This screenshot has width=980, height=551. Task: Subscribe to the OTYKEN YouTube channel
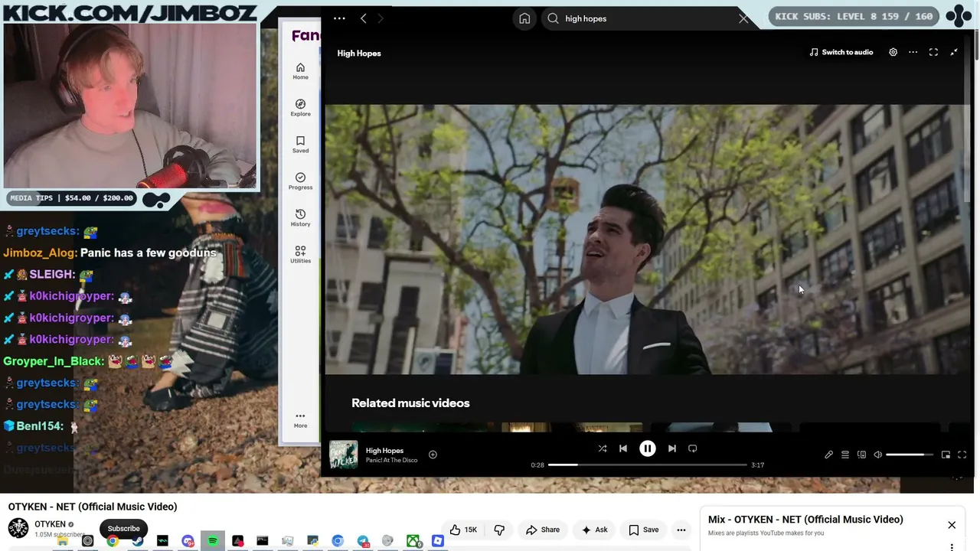123,529
